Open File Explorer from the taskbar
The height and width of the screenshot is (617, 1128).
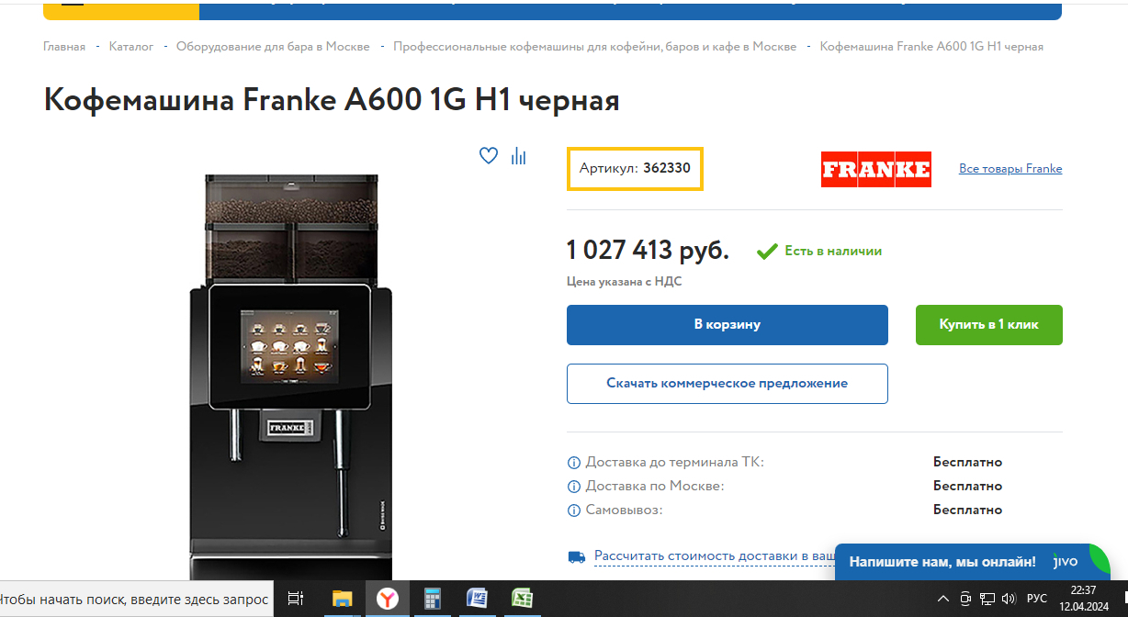click(x=342, y=599)
